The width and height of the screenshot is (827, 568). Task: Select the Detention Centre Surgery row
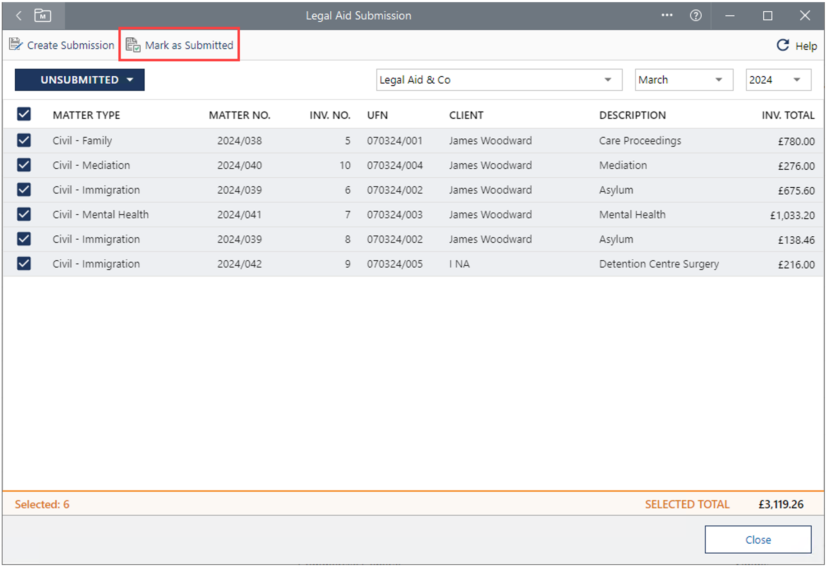coord(658,264)
